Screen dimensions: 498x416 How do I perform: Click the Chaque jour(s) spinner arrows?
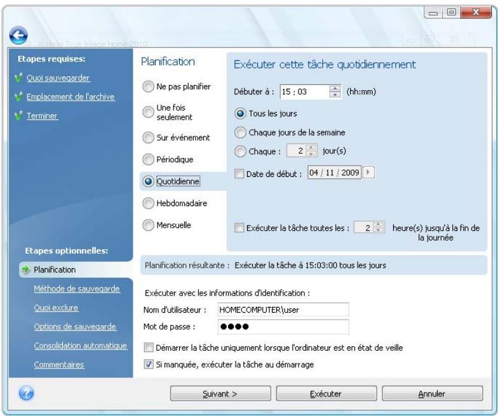coord(311,151)
